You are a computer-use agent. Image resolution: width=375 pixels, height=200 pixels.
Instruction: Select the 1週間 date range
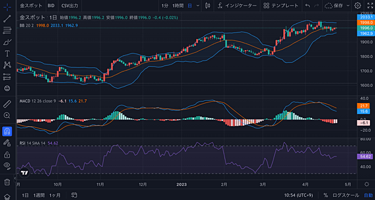(39, 195)
